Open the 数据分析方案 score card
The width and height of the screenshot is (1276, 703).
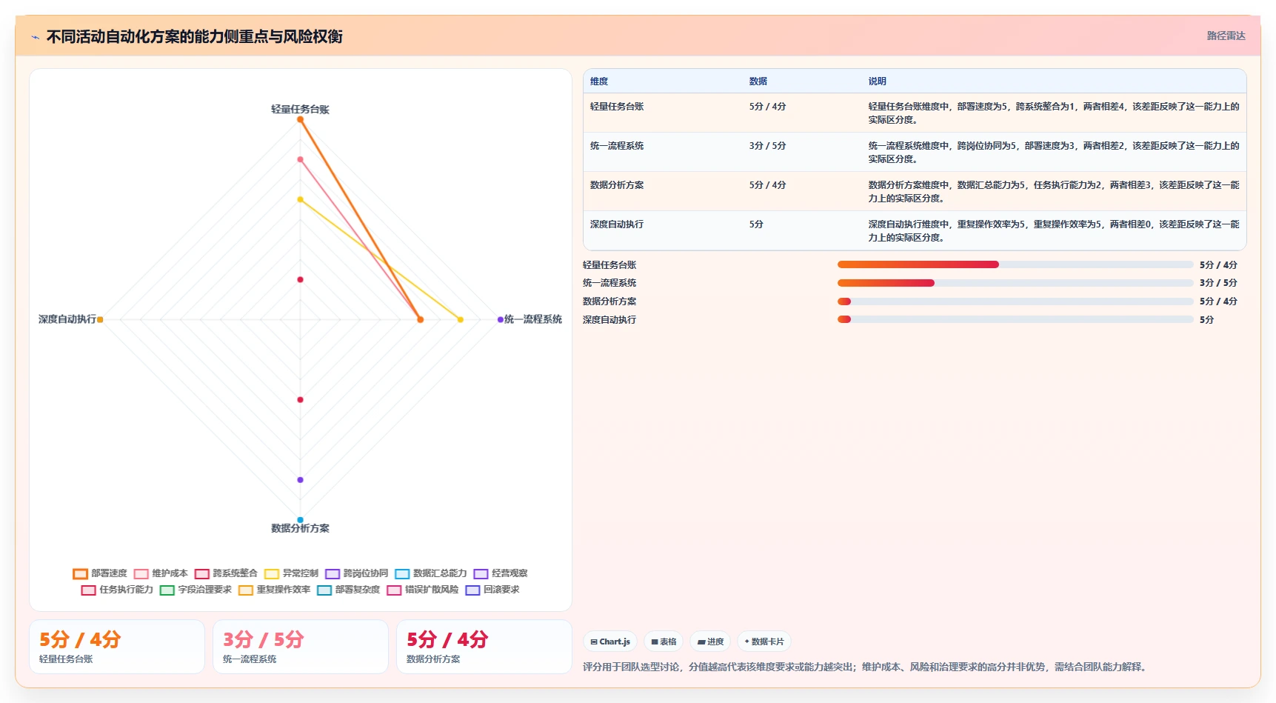484,647
